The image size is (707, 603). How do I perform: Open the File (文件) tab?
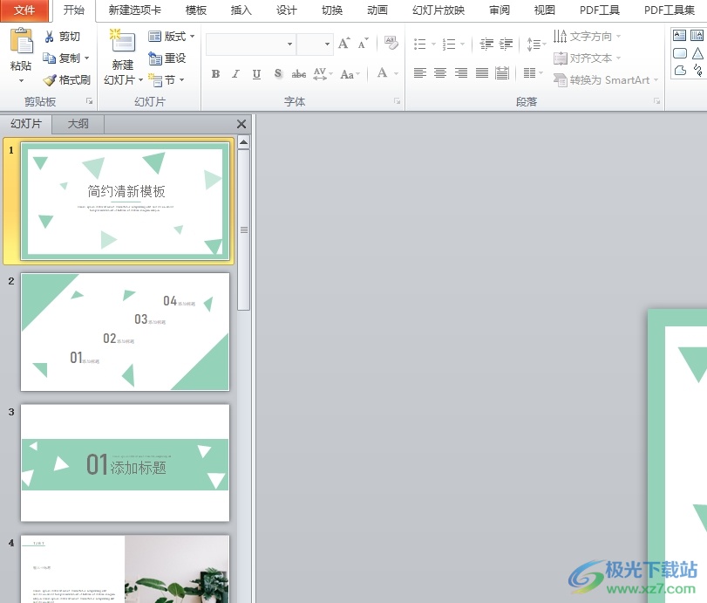coord(24,10)
